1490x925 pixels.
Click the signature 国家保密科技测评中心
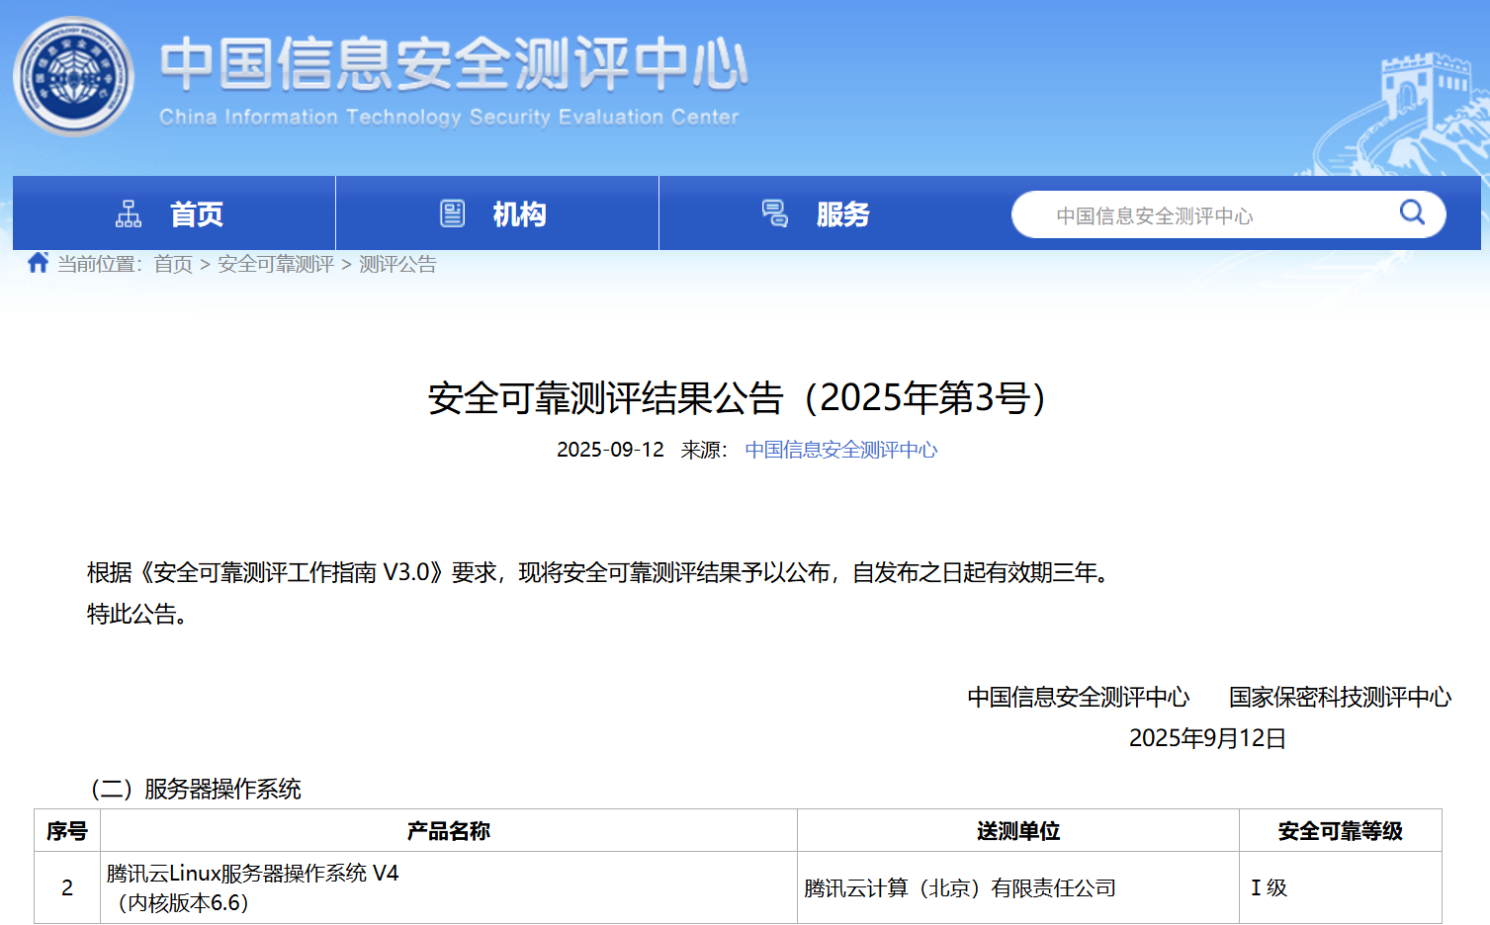(1340, 697)
